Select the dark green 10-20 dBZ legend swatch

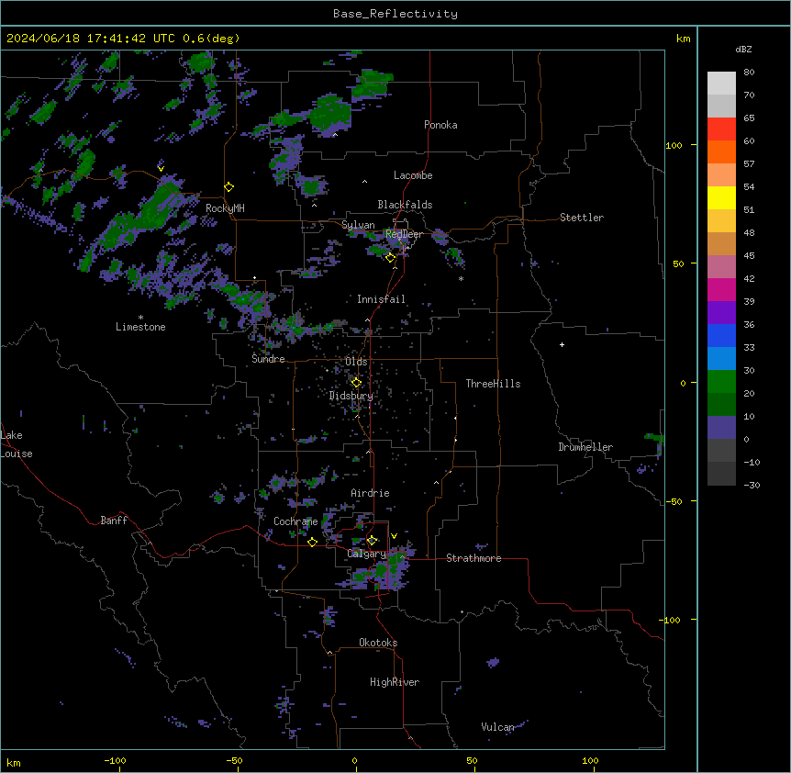721,405
